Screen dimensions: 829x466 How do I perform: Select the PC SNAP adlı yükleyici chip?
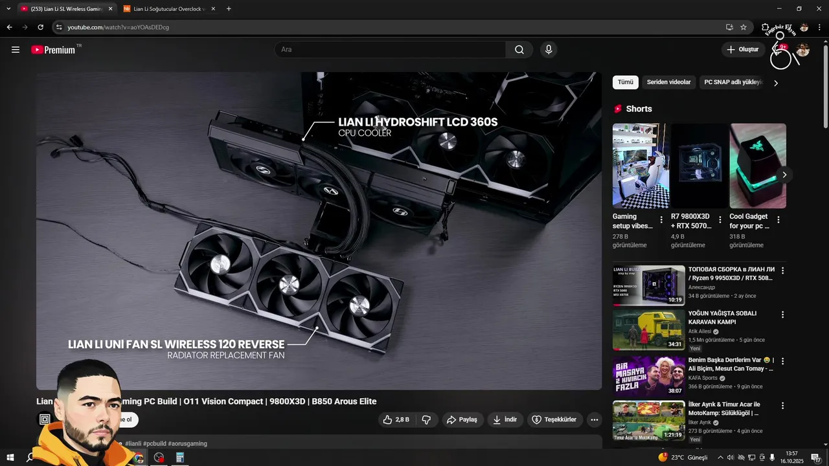pyautogui.click(x=733, y=82)
